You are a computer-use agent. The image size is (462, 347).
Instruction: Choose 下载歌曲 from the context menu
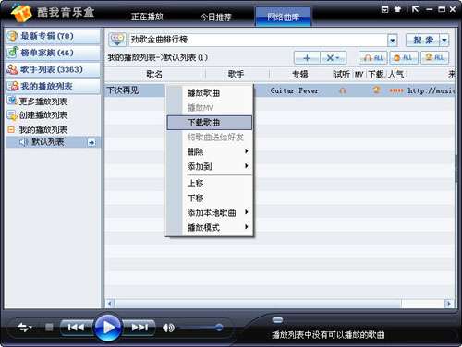[210, 123]
